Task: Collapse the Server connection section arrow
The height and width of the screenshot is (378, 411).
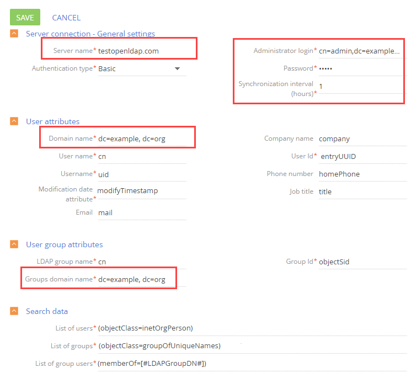Action: click(x=14, y=33)
